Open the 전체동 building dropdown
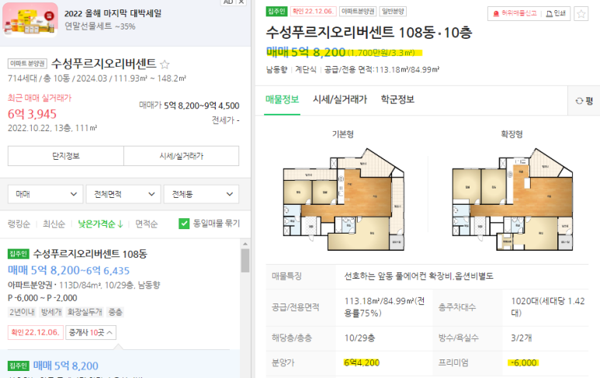Image resolution: width=600 pixels, height=378 pixels. click(201, 194)
